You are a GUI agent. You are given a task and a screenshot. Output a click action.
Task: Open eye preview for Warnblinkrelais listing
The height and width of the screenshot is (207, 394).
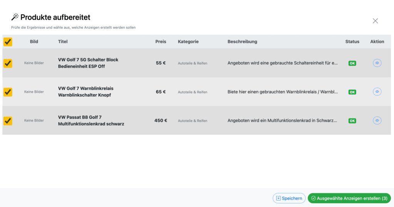coord(377,92)
